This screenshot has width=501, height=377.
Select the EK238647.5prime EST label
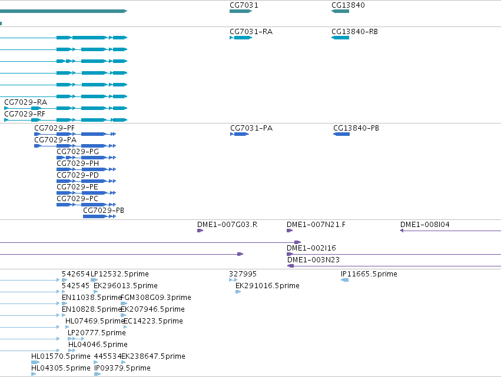pos(154,356)
